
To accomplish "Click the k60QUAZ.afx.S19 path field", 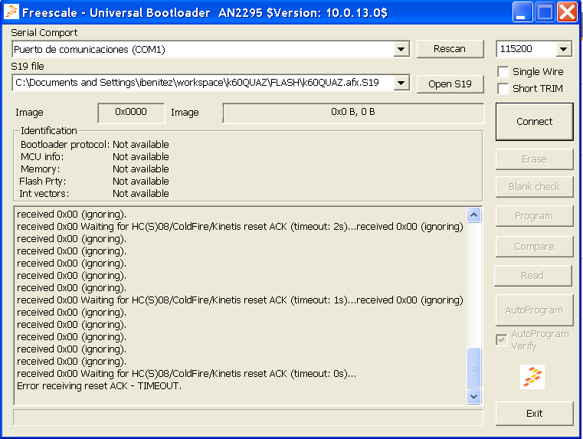I will point(203,83).
